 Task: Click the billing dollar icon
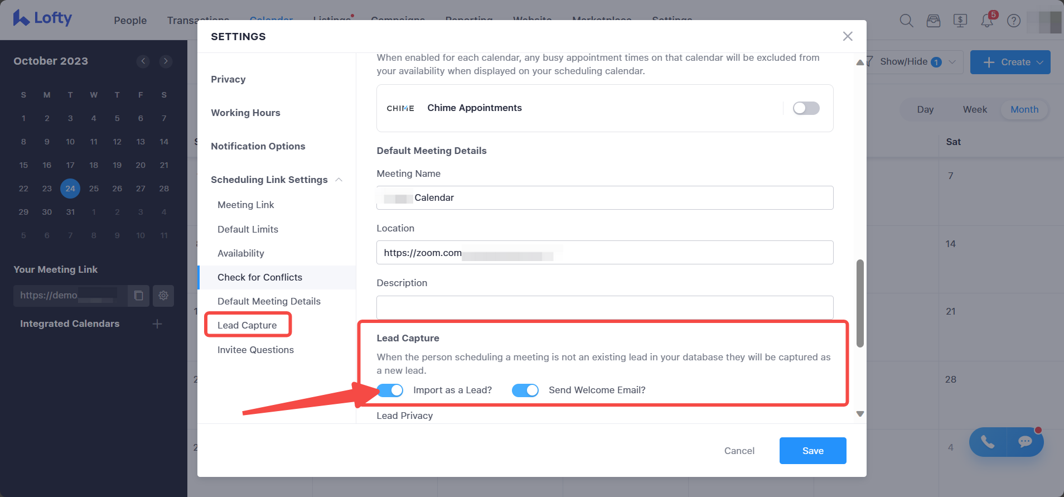click(960, 20)
